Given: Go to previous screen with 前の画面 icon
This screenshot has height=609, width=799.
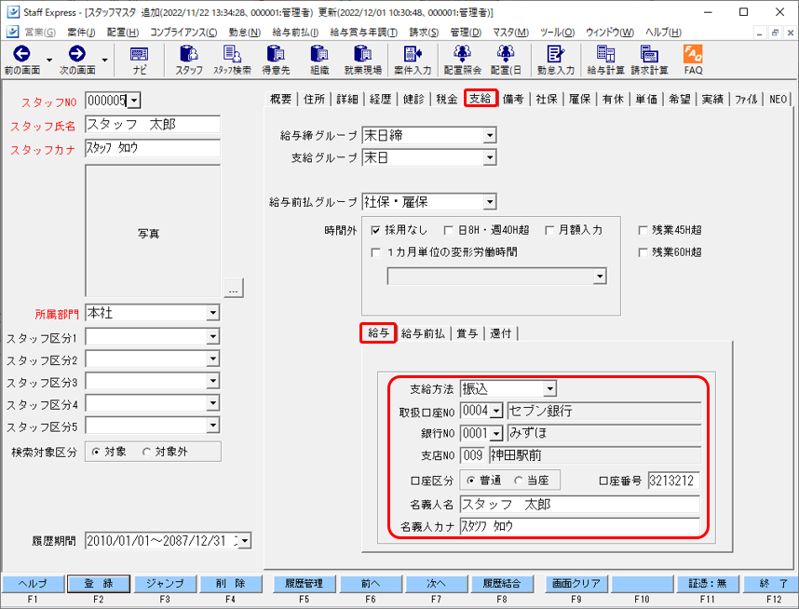Looking at the screenshot, I should (x=22, y=61).
